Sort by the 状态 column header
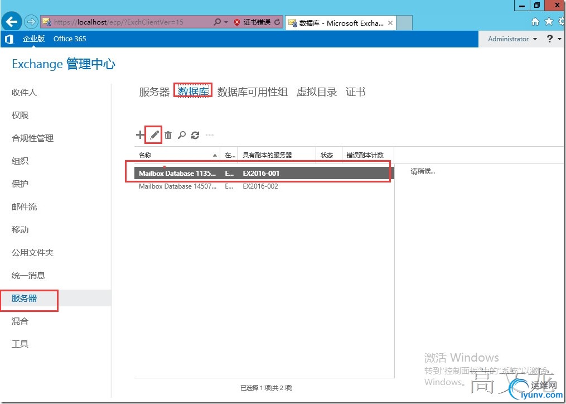The height and width of the screenshot is (404, 566). click(x=329, y=155)
